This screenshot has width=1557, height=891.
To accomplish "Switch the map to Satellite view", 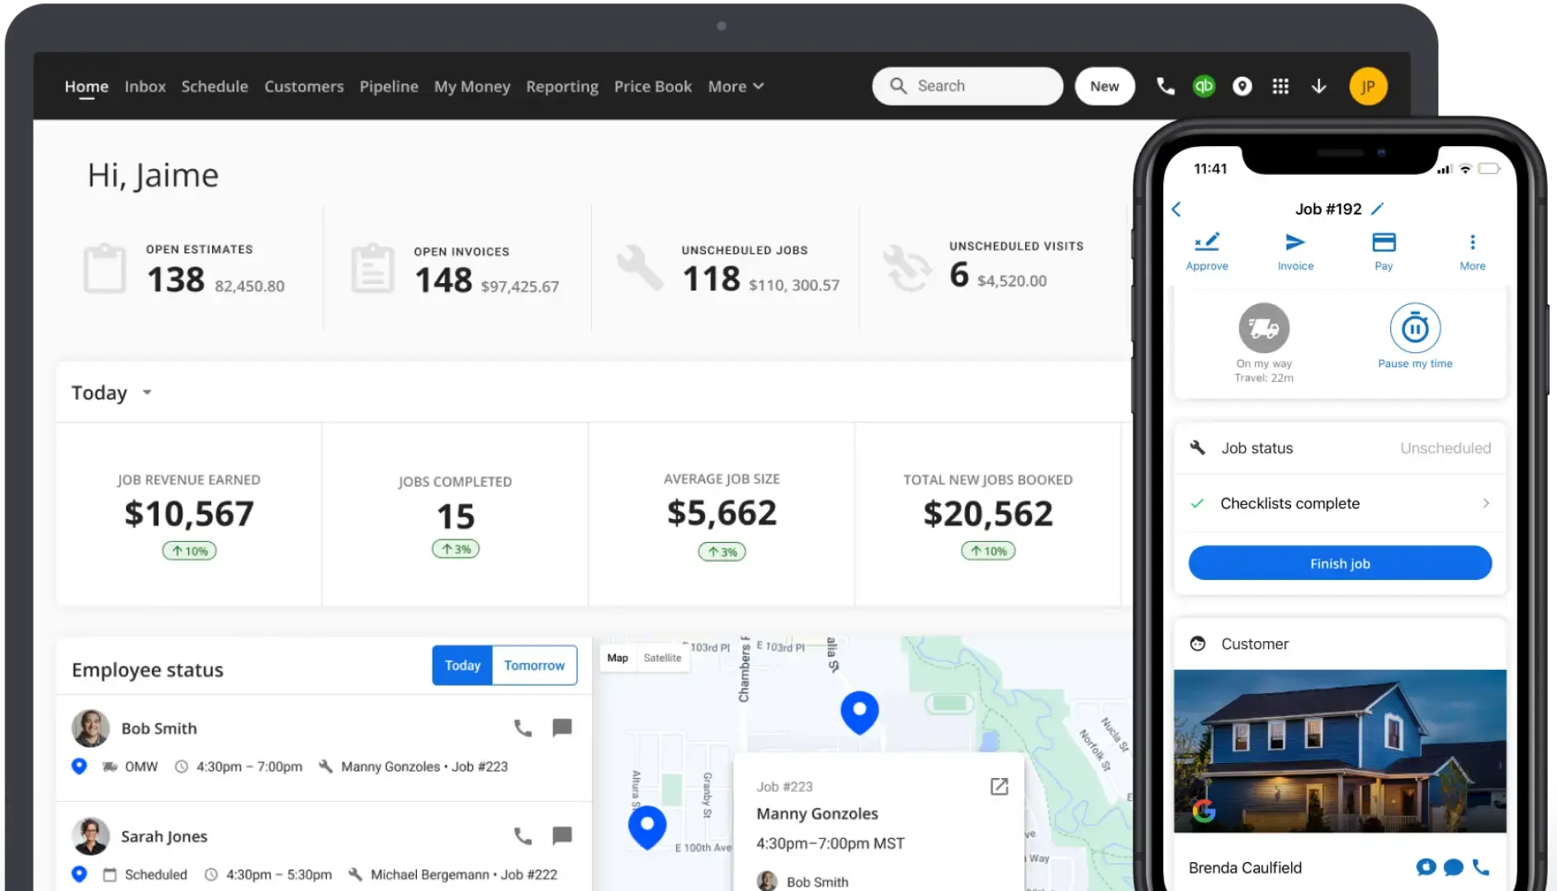I will coord(662,658).
